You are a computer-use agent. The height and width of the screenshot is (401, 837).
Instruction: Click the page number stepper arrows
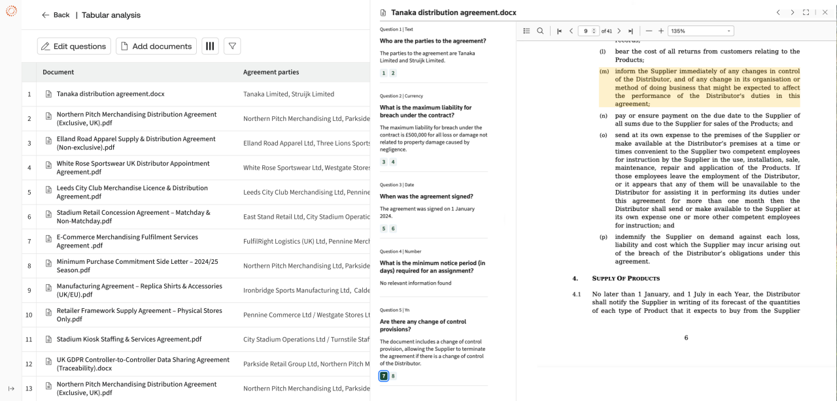click(594, 31)
